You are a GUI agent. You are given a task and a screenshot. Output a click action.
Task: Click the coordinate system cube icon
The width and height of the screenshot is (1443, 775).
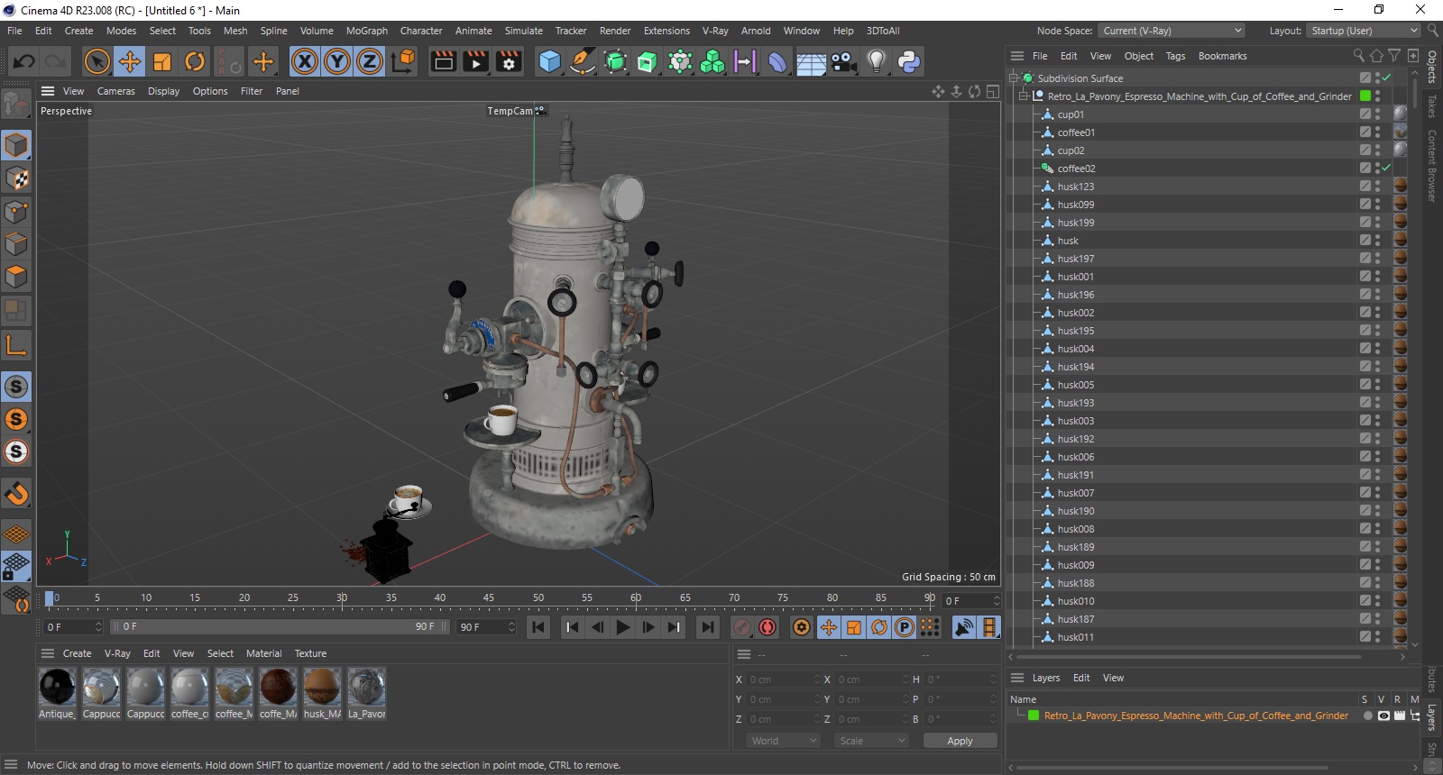[403, 61]
